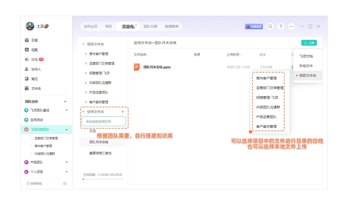Choose 项目文件夹 from upload menu
Image resolution: width=348 pixels, height=205 pixels.
(307, 76)
